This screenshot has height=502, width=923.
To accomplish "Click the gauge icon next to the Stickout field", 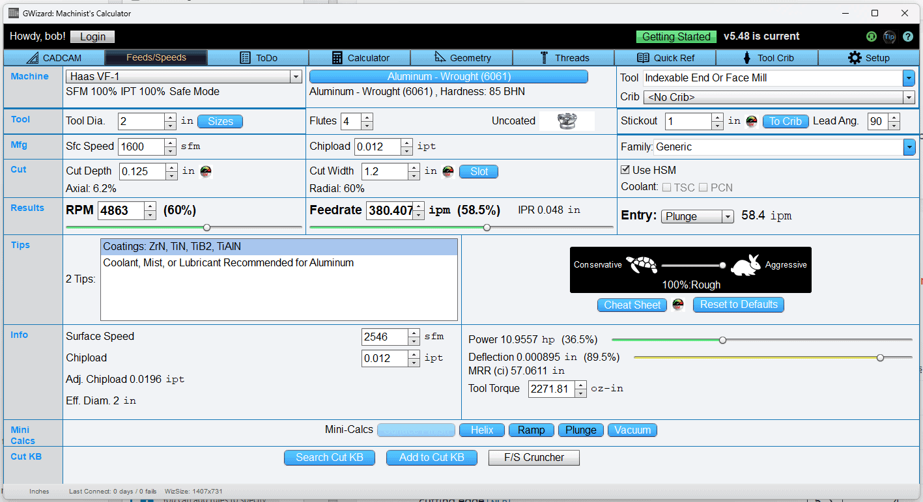I will (x=750, y=121).
